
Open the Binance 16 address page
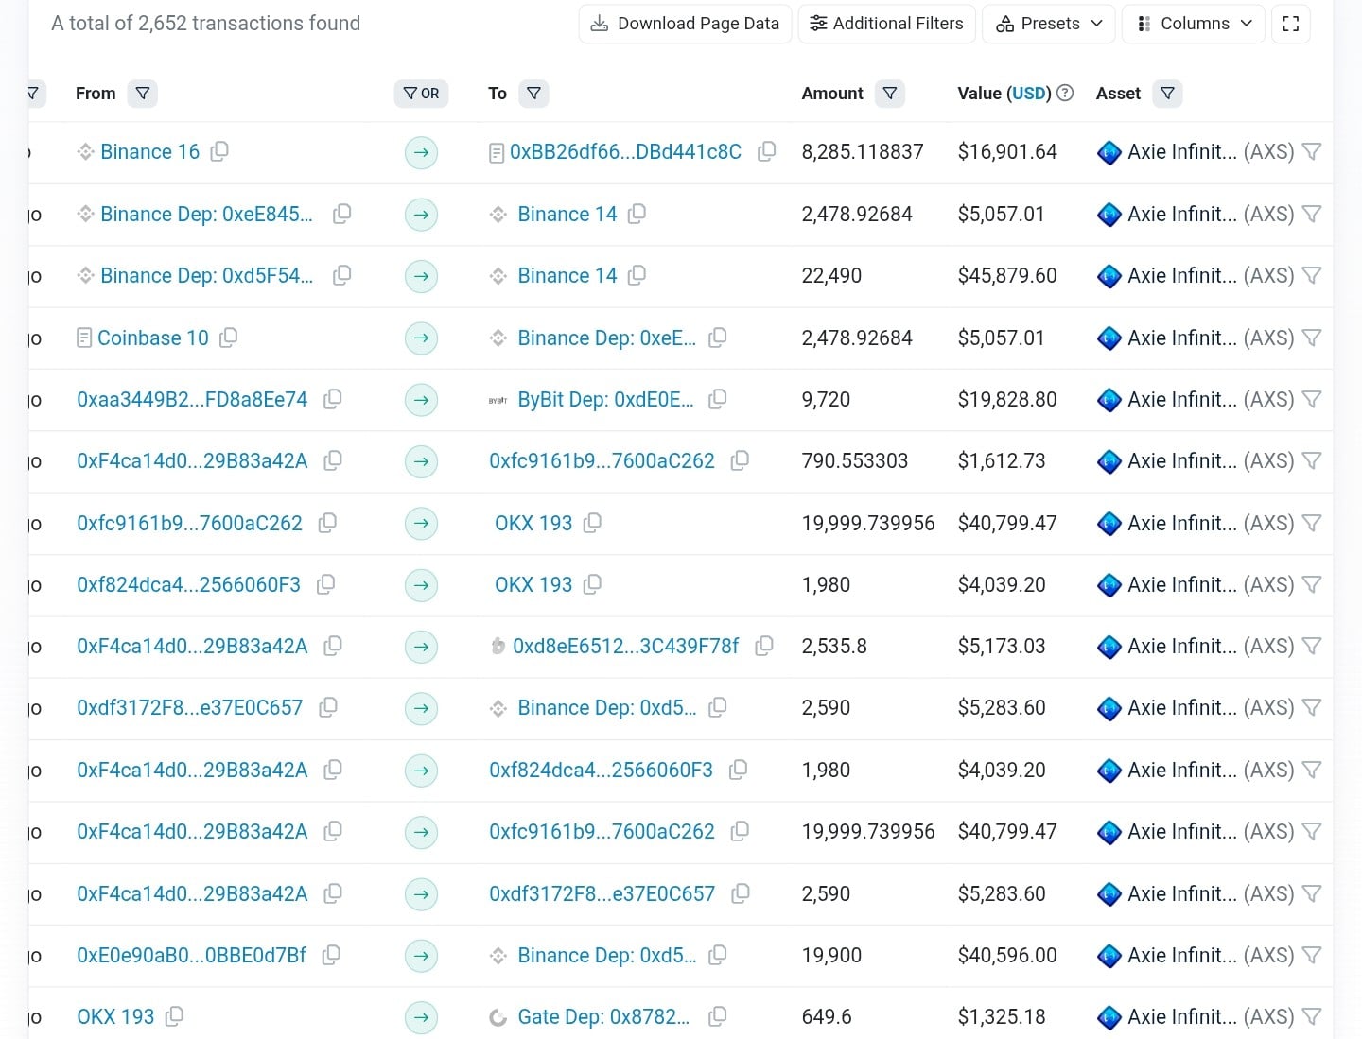pos(149,151)
